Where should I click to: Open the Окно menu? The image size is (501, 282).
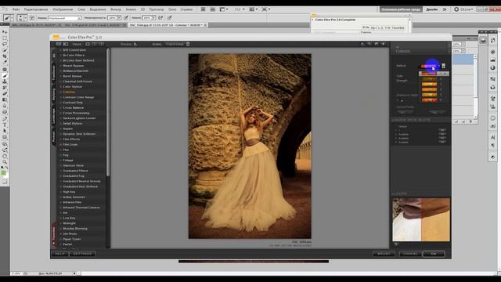172,9
